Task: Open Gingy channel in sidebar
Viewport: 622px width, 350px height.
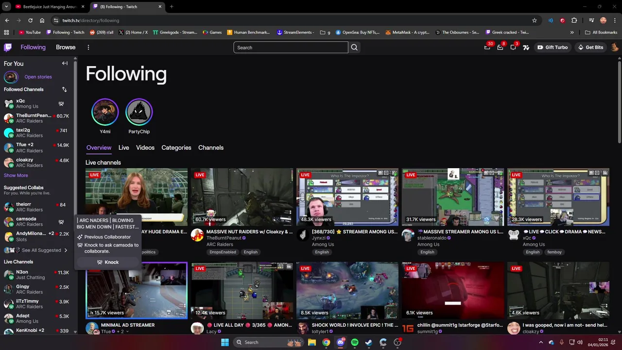Action: pyautogui.click(x=36, y=289)
